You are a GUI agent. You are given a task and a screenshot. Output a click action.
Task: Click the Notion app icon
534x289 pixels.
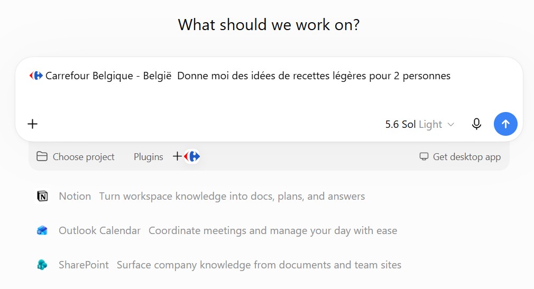[x=42, y=197]
